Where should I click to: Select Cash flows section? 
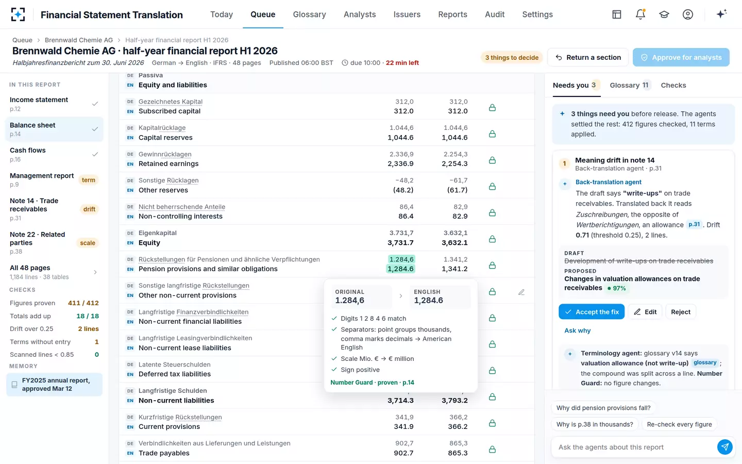[54, 154]
